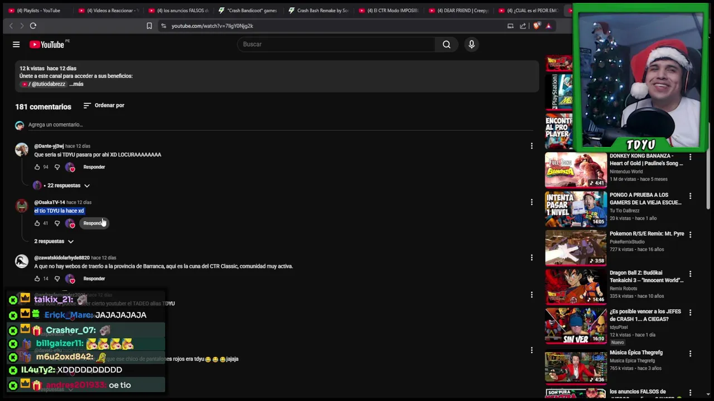Click the search magnifier button
Viewport: 714px width, 401px height.
[x=446, y=45]
